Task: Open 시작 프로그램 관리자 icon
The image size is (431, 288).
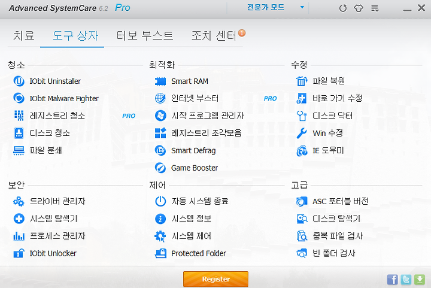Action: 160,116
